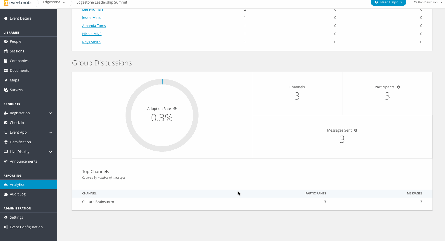Click the Registration user-plus icon

click(x=6, y=113)
